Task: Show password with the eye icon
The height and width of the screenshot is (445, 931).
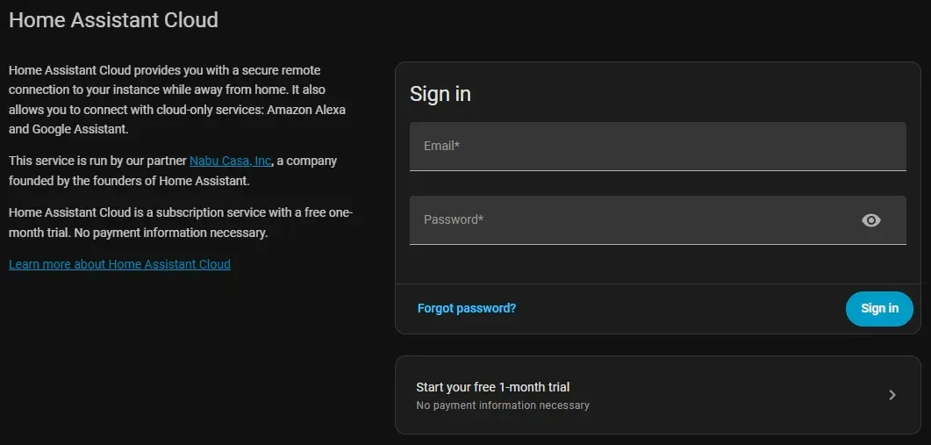Action: pos(870,220)
